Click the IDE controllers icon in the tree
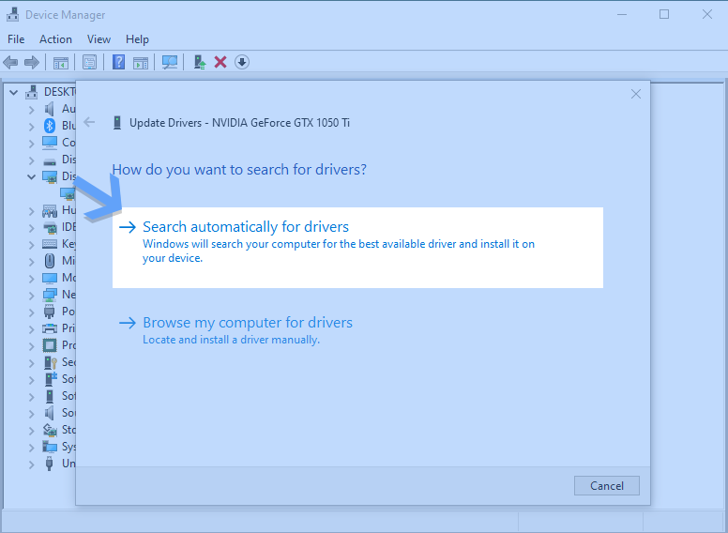728x533 pixels. click(50, 227)
